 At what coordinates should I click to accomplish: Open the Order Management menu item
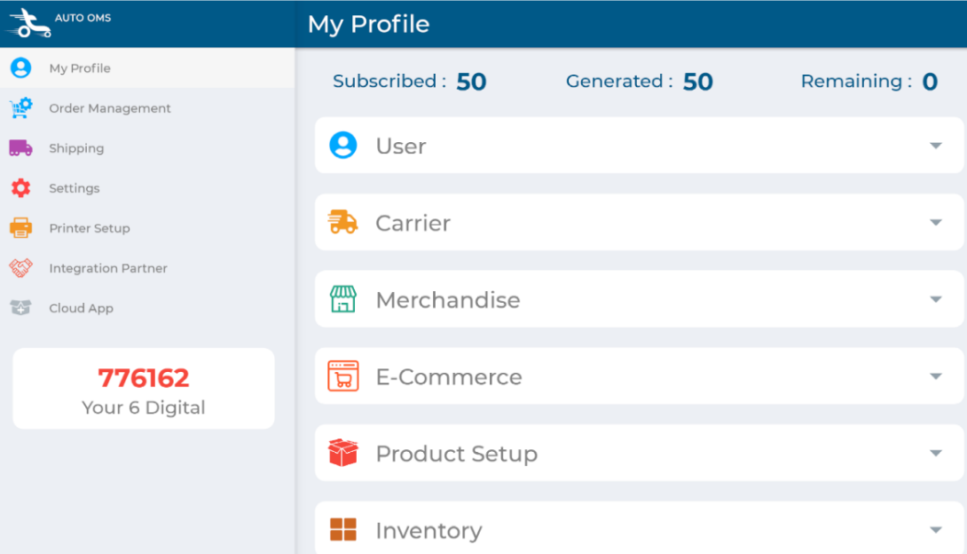click(x=110, y=108)
